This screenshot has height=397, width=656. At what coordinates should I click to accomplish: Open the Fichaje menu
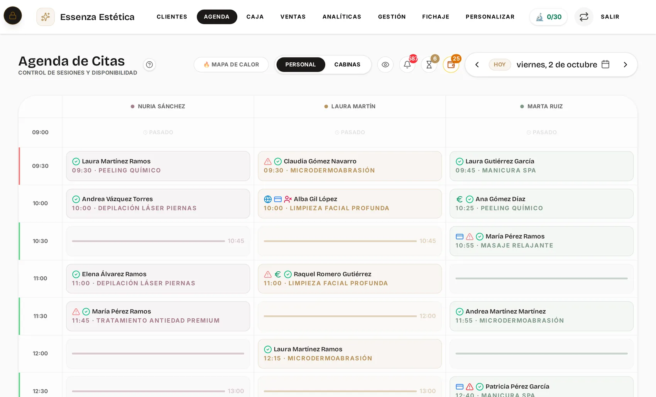[436, 17]
